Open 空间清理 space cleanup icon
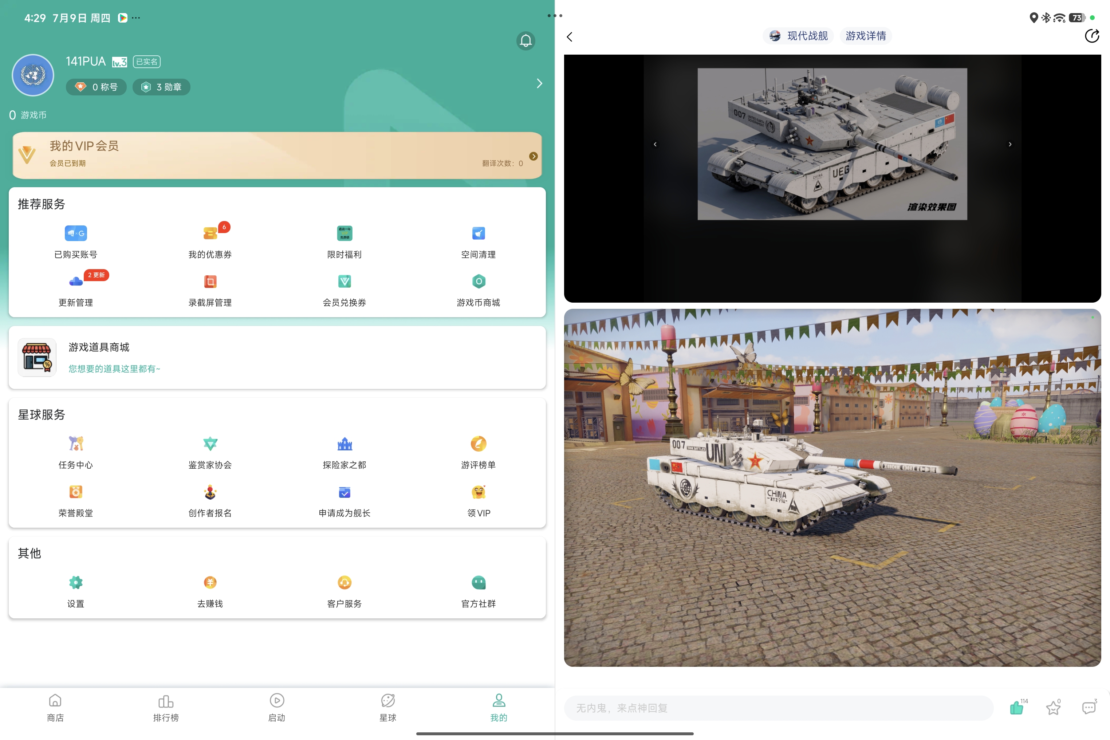This screenshot has height=740, width=1110. click(x=478, y=233)
